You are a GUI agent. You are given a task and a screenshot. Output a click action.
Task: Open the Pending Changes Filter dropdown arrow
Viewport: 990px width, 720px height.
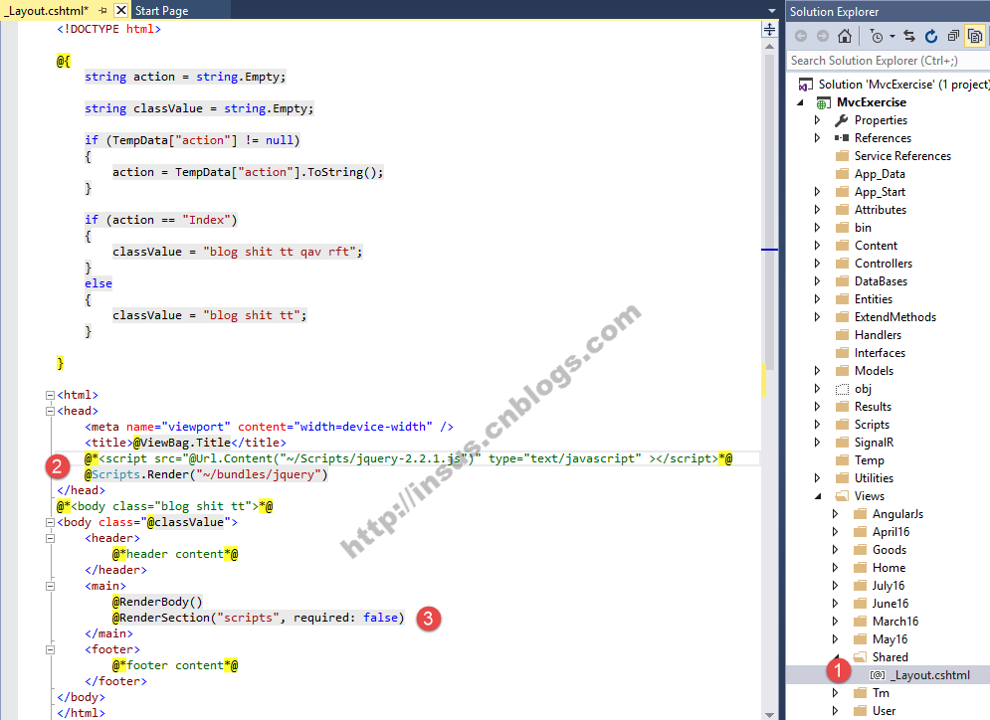(x=892, y=37)
